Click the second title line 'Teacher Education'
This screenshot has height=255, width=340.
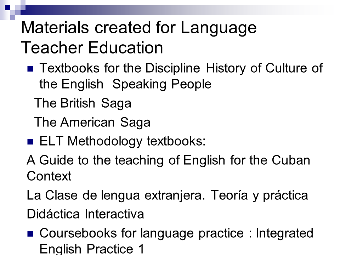(x=92, y=48)
